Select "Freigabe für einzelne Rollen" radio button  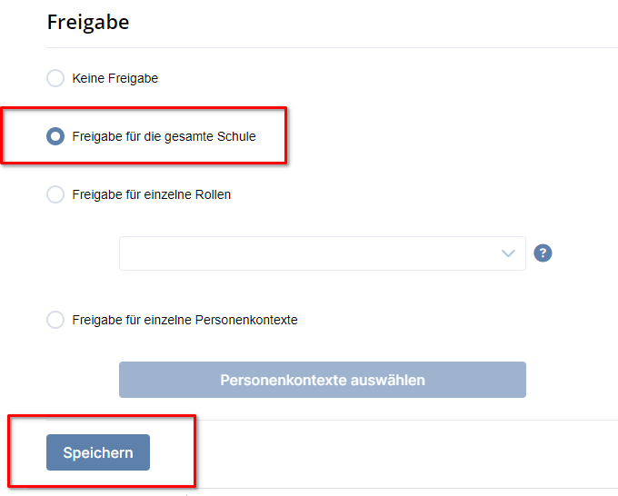pyautogui.click(x=55, y=194)
